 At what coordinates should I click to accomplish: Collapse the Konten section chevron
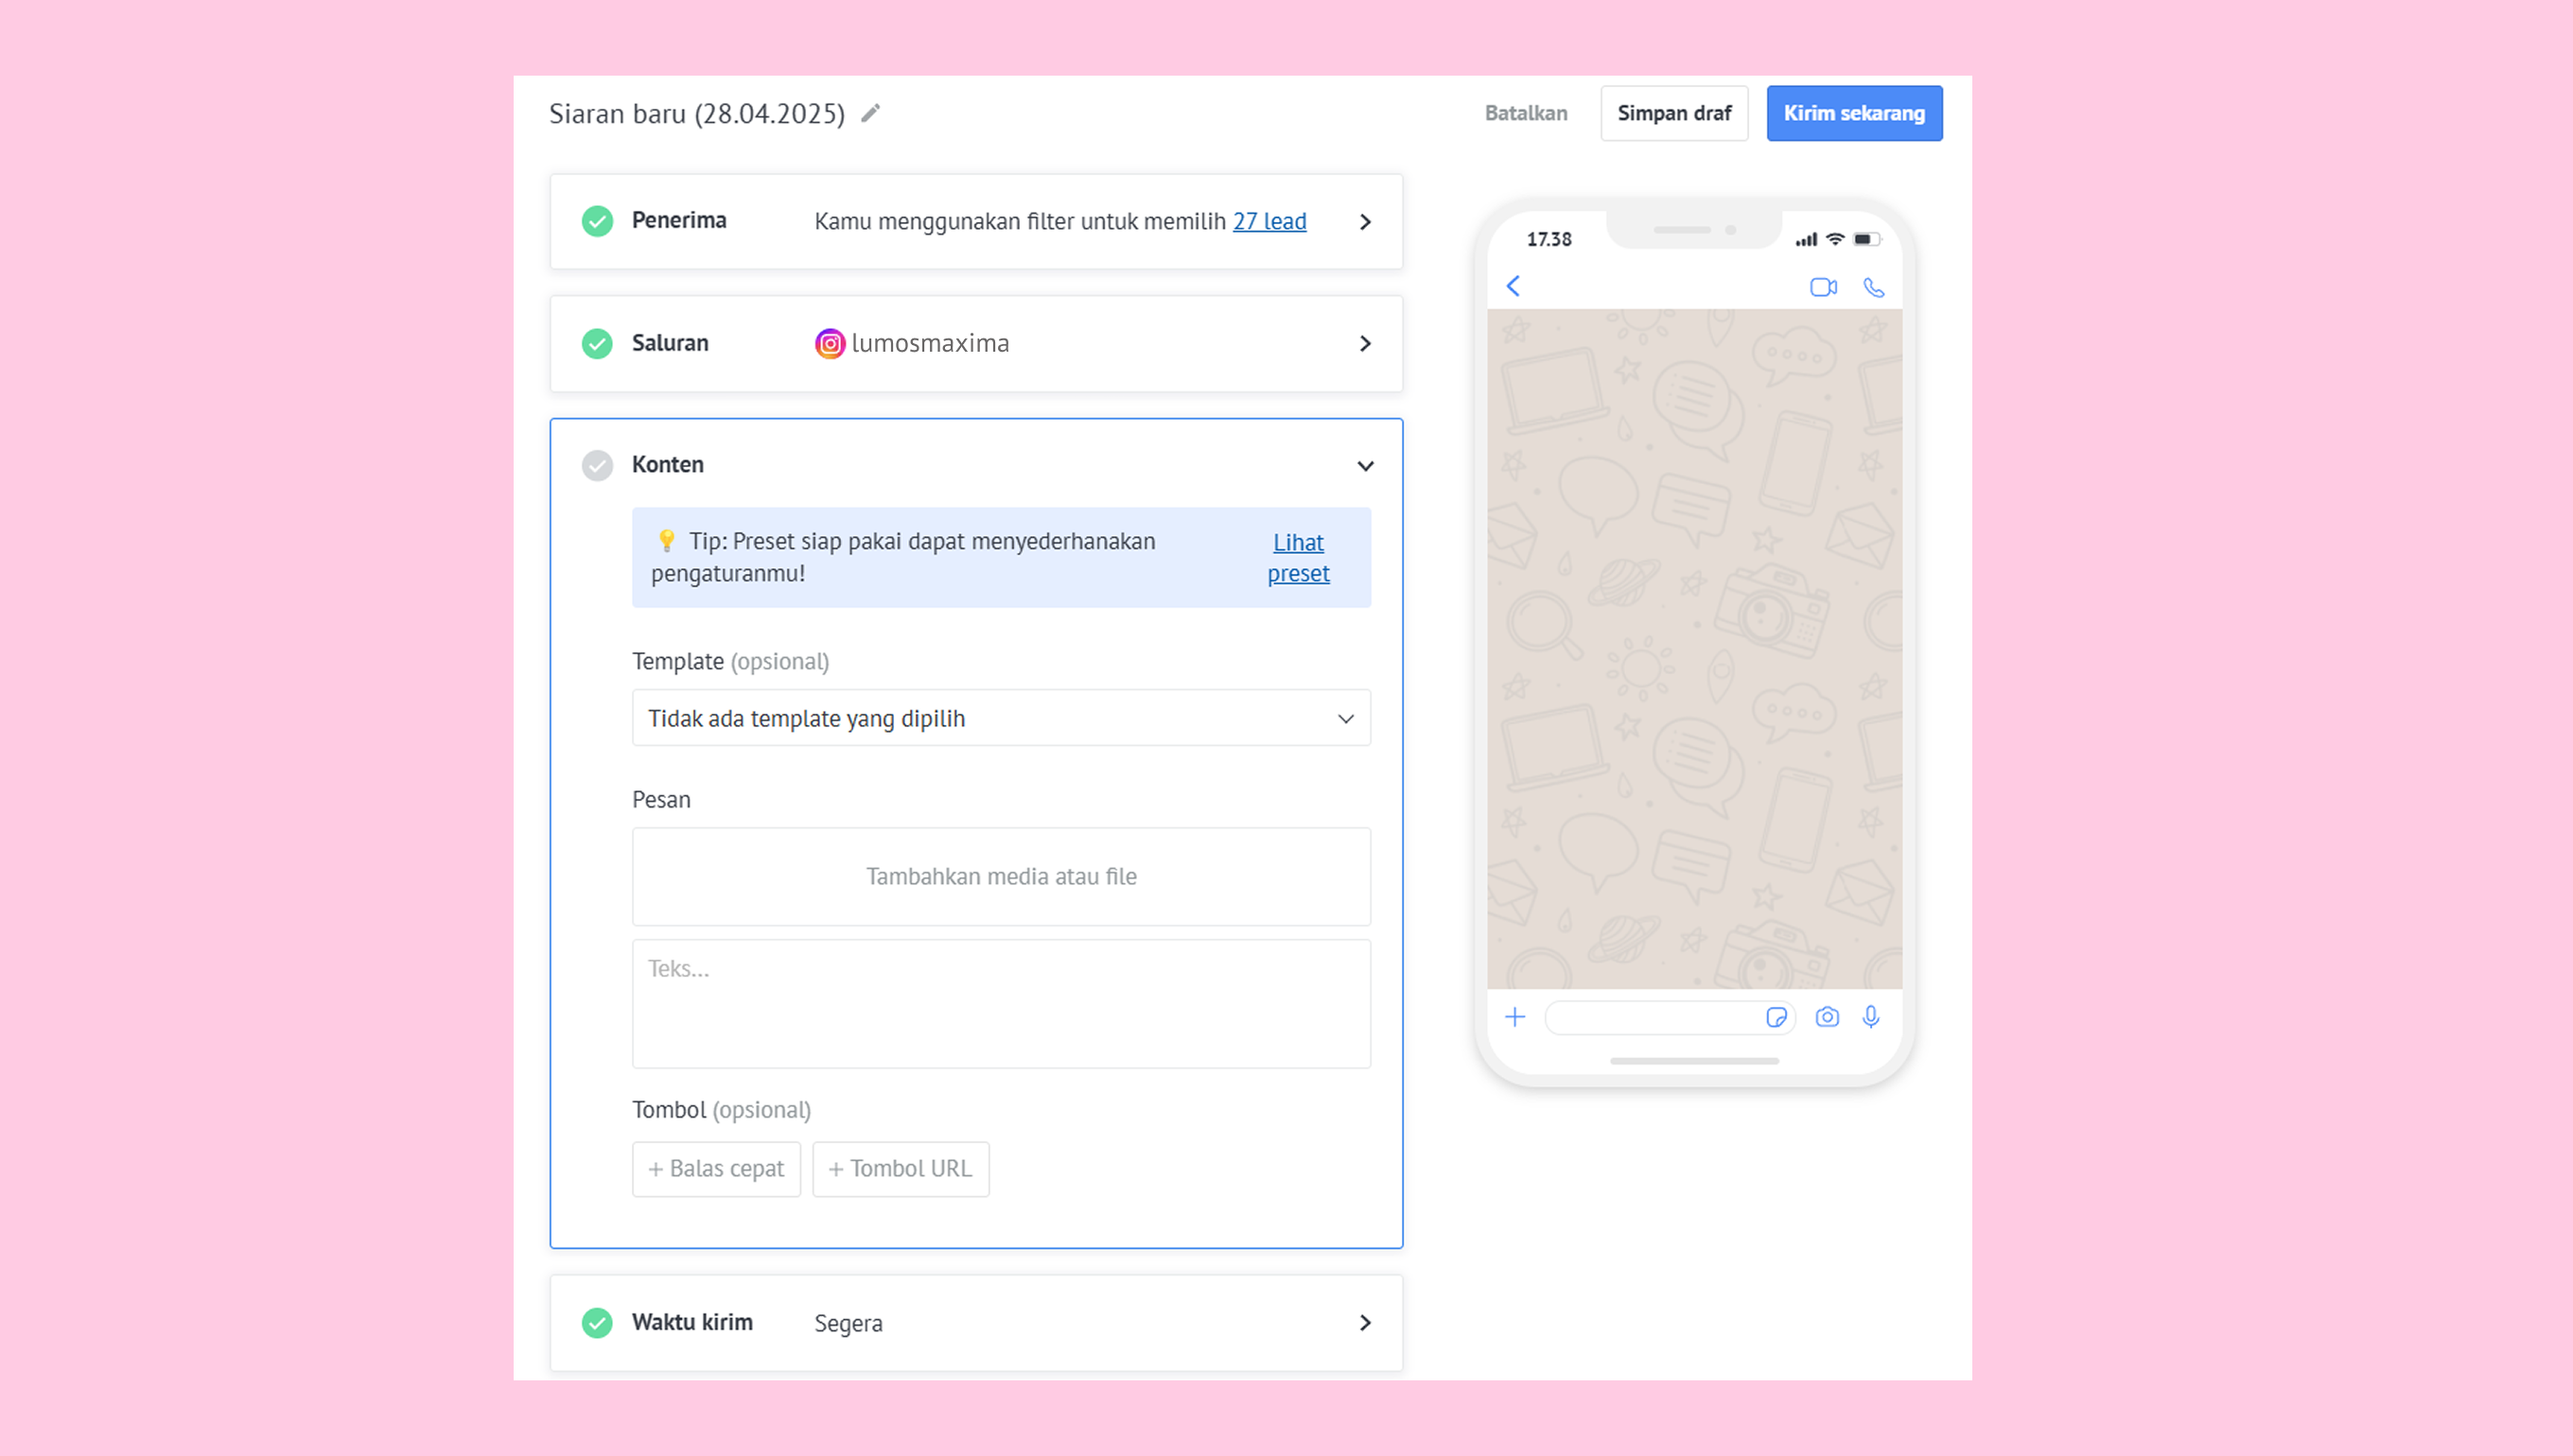pos(1364,466)
